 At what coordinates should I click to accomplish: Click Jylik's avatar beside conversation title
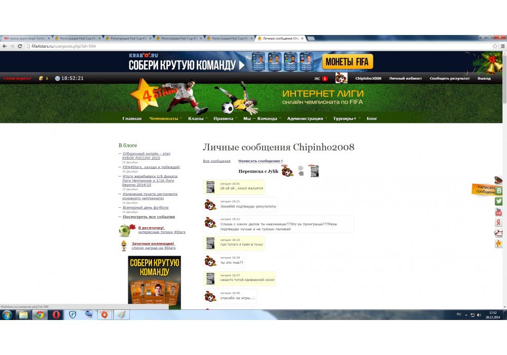tap(314, 170)
